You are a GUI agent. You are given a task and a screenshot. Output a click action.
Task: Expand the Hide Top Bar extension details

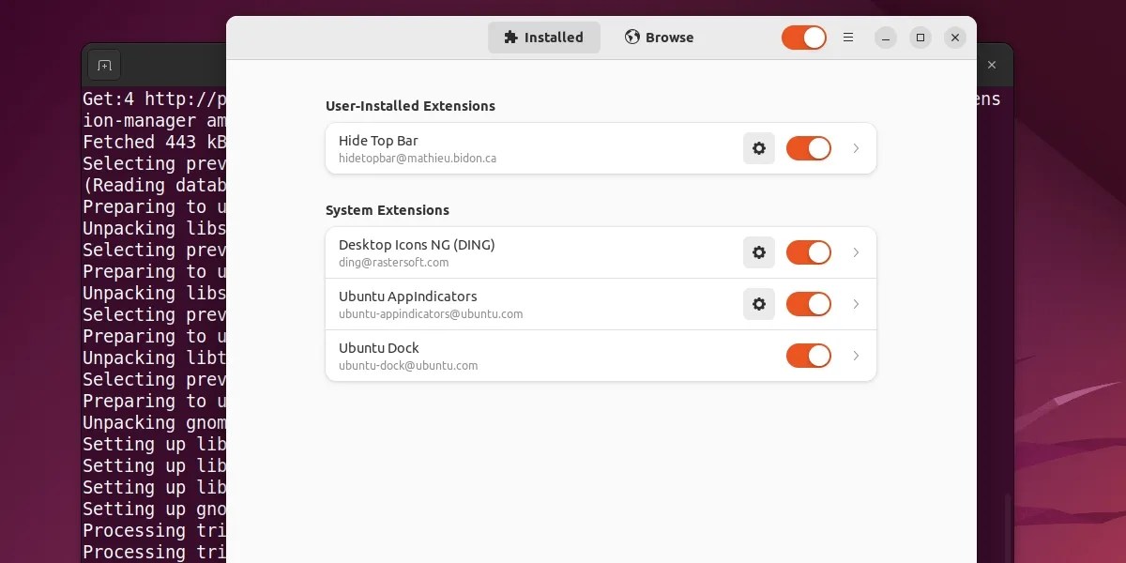[x=856, y=148]
